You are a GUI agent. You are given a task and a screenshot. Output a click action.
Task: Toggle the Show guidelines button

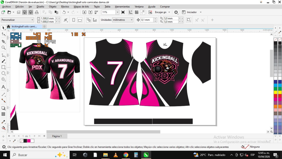tap(143, 12)
